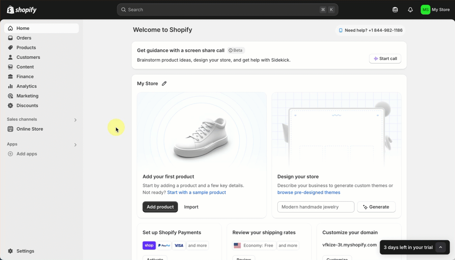This screenshot has height=260, width=455.
Task: Click the US flag icon
Action: tap(237, 246)
